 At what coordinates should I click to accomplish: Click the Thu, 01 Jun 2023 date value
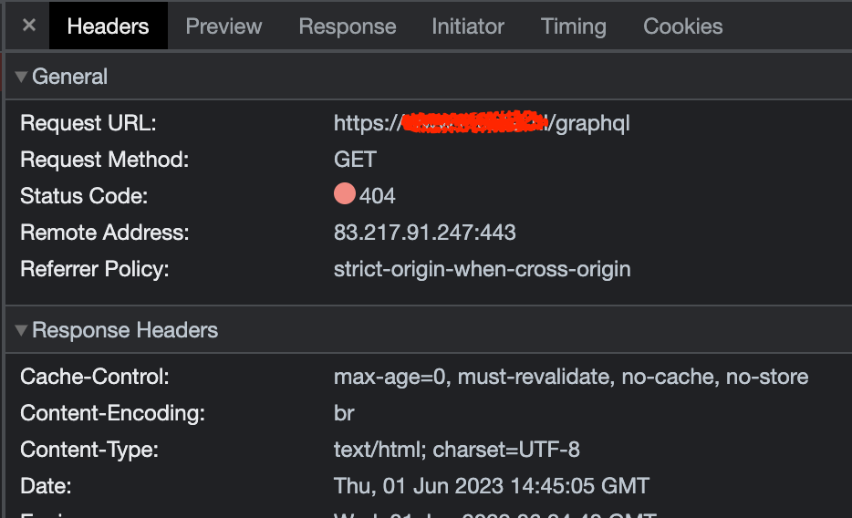491,486
